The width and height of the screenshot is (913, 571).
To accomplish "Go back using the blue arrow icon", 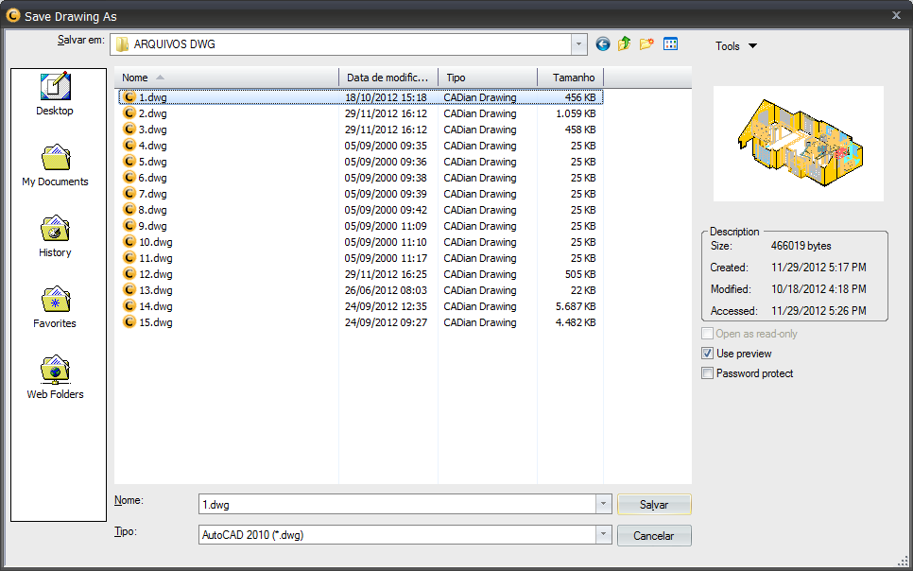I will (x=603, y=44).
